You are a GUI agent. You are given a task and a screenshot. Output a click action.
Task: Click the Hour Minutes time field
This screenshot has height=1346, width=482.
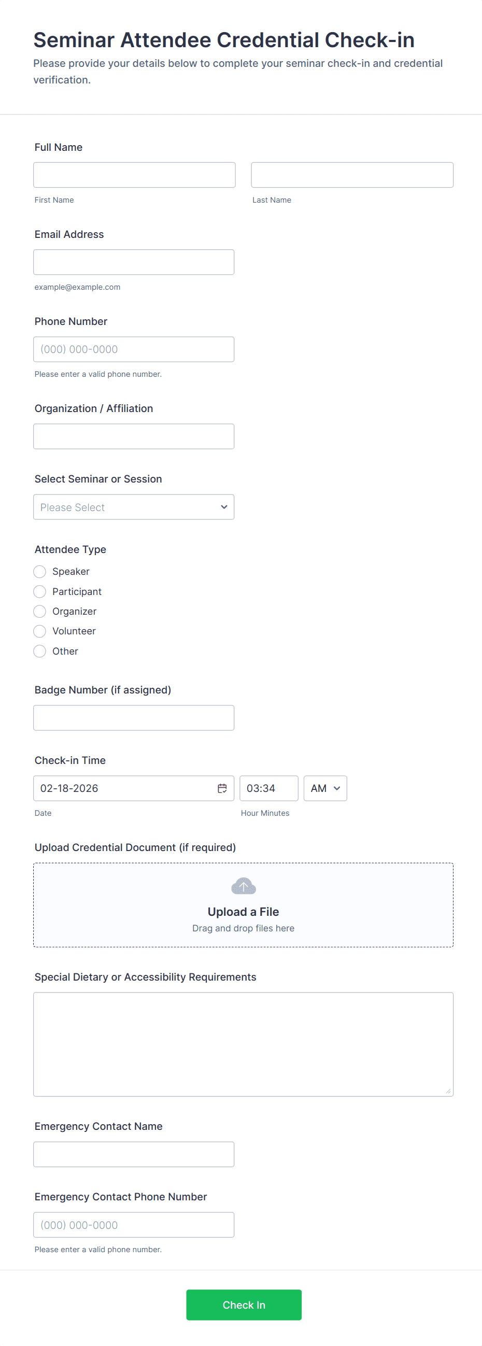(268, 788)
